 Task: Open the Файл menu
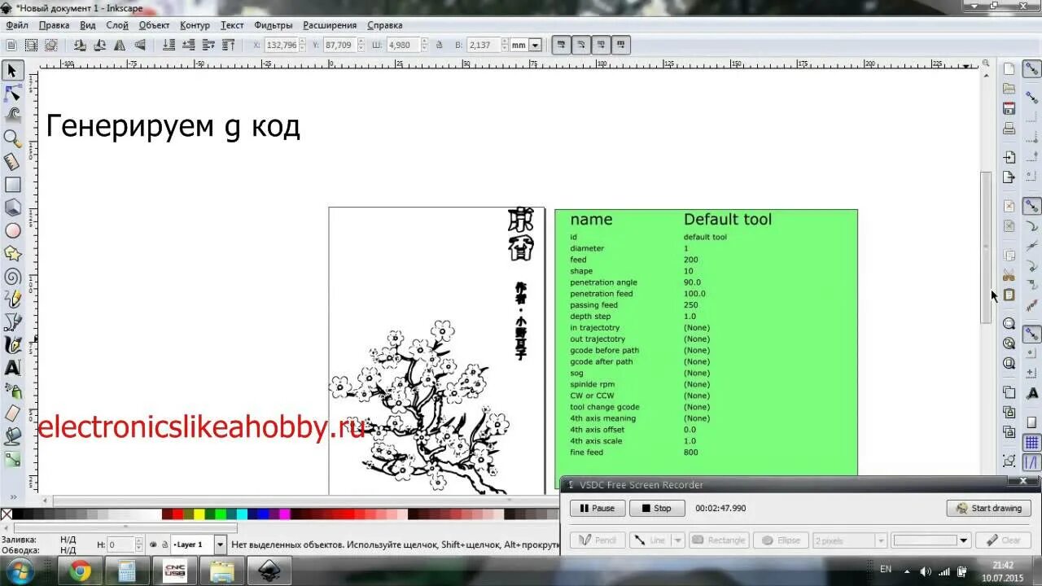tap(17, 25)
